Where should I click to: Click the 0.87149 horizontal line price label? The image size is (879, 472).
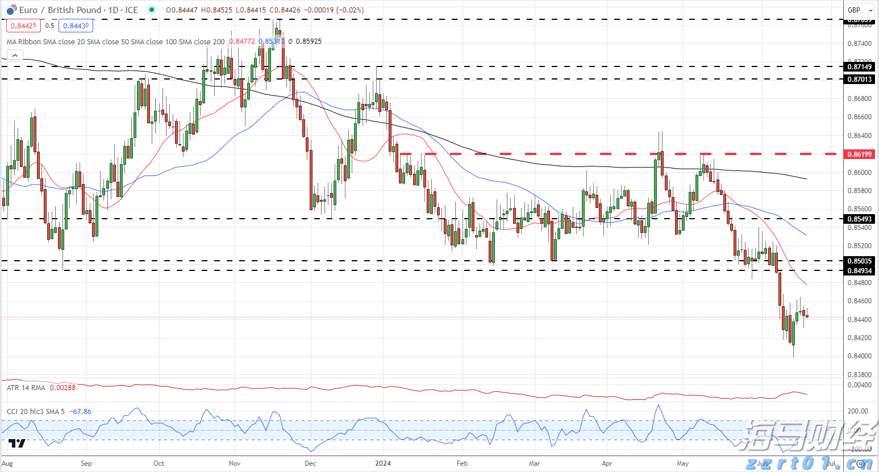point(860,66)
